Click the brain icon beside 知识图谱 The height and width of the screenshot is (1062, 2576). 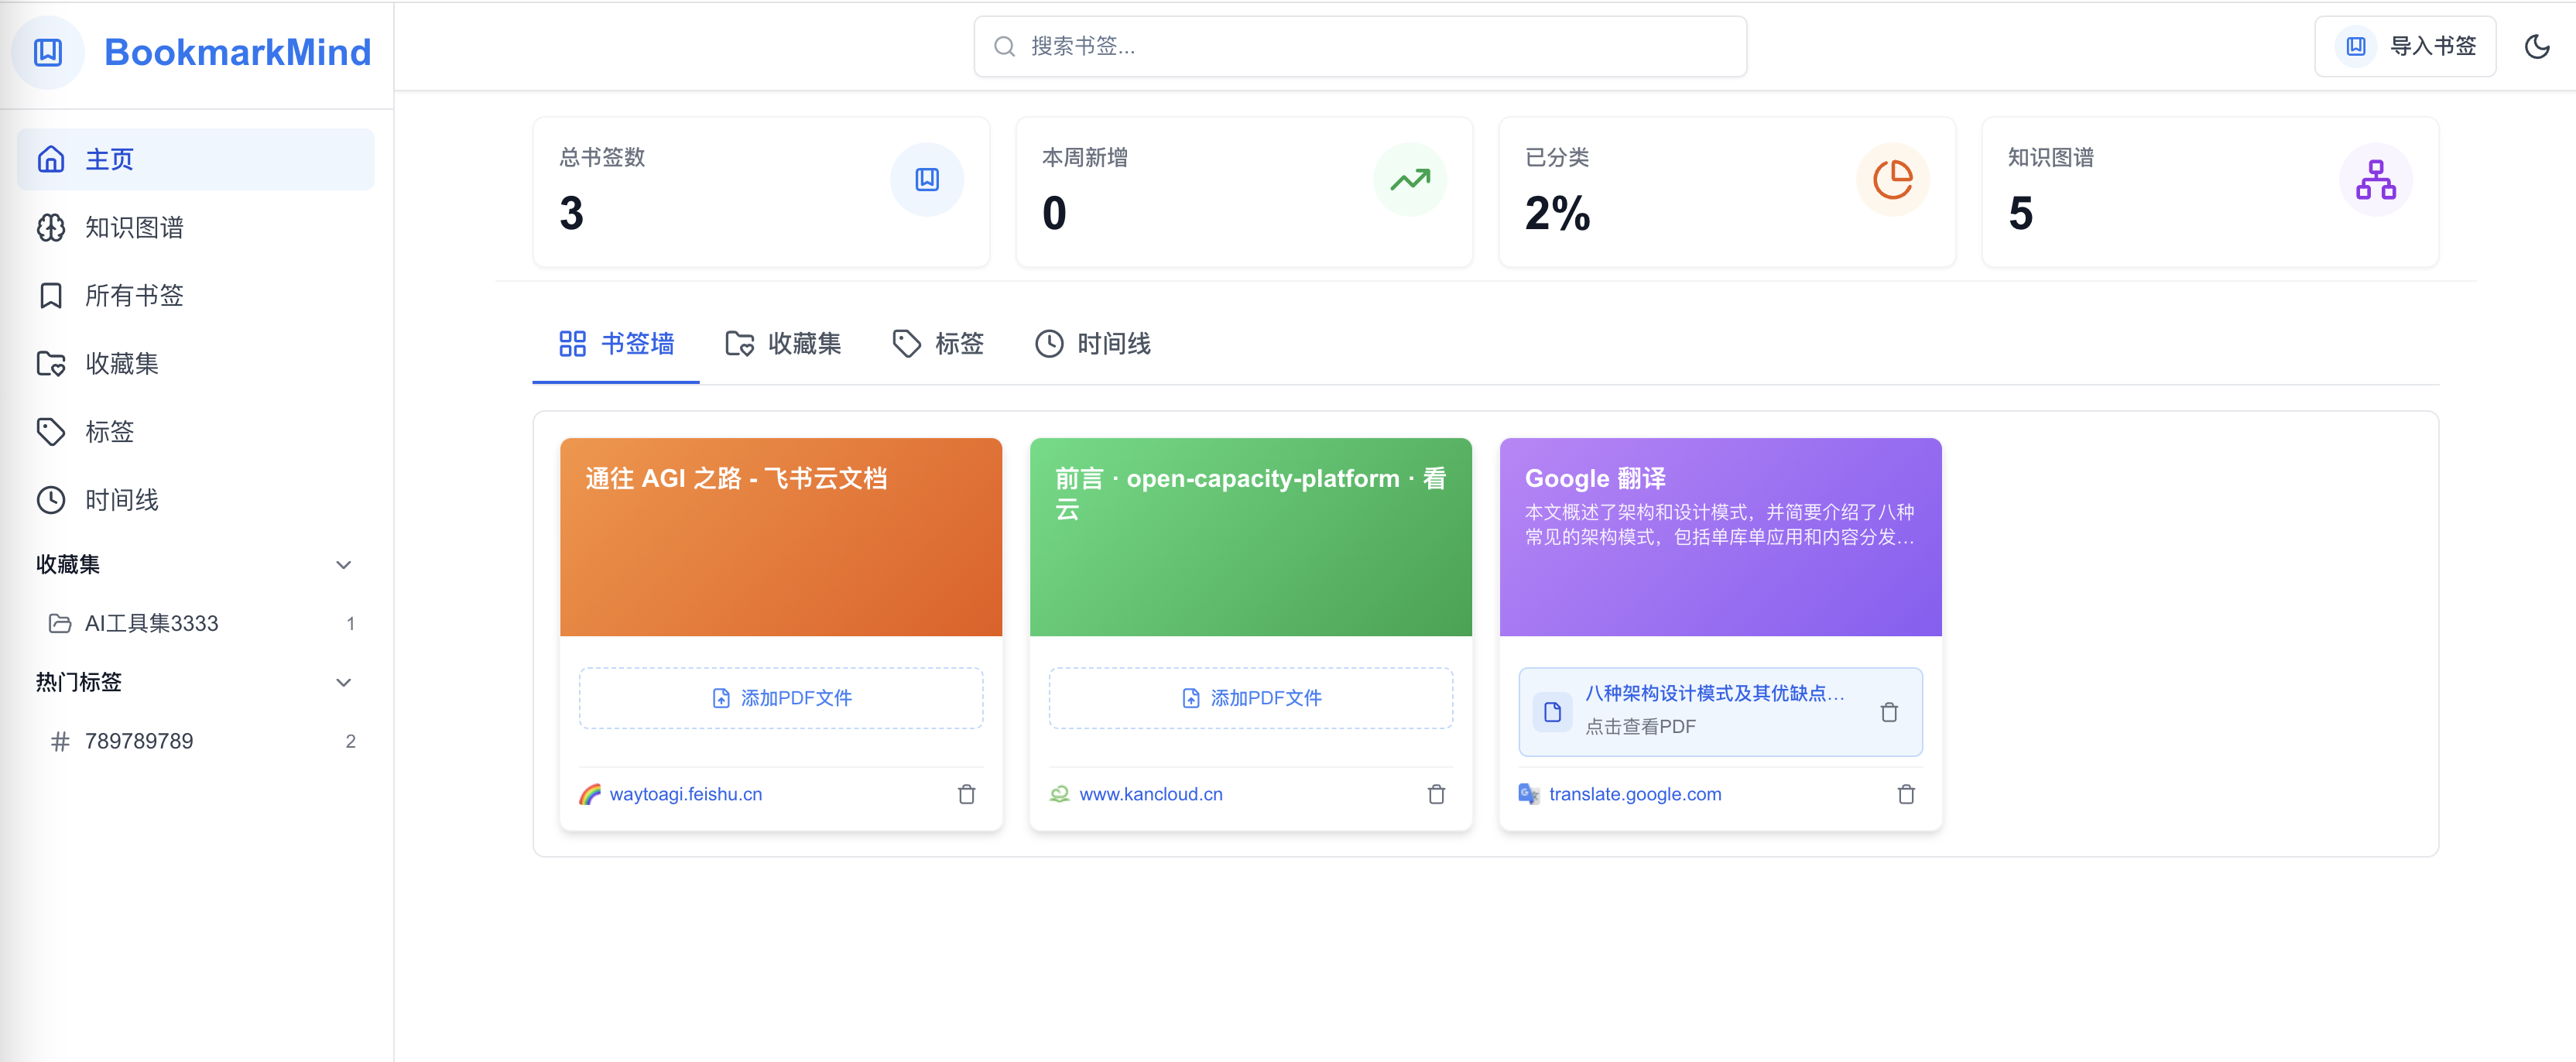[51, 227]
